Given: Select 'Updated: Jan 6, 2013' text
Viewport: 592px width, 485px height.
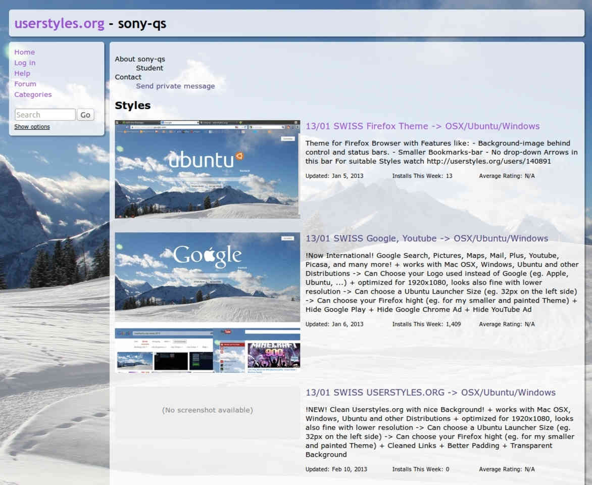Looking at the screenshot, I should (x=334, y=324).
